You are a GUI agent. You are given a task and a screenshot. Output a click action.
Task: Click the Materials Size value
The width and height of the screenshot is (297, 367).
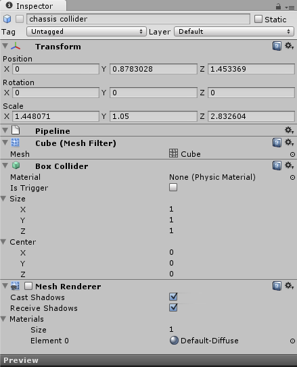point(171,329)
